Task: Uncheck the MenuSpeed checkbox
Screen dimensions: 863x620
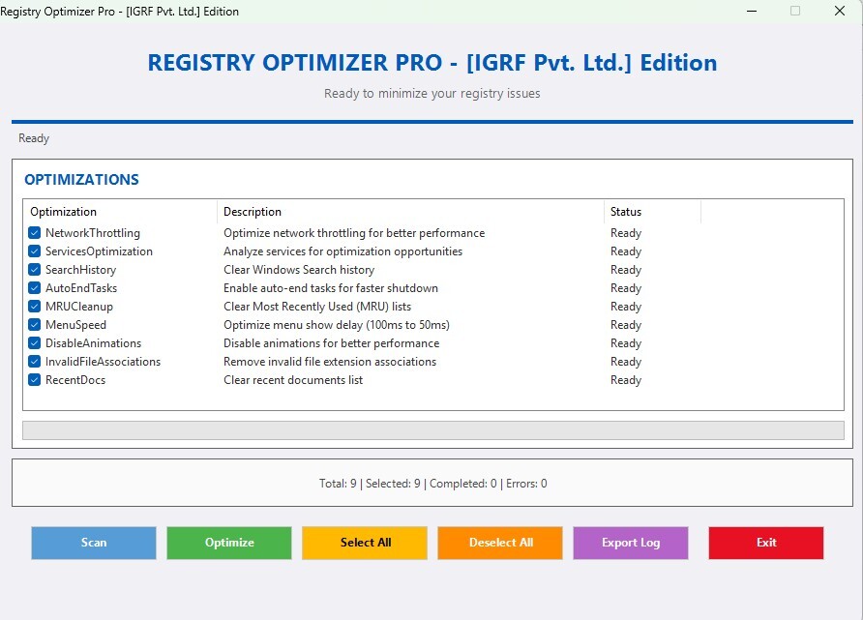Action: coord(35,325)
